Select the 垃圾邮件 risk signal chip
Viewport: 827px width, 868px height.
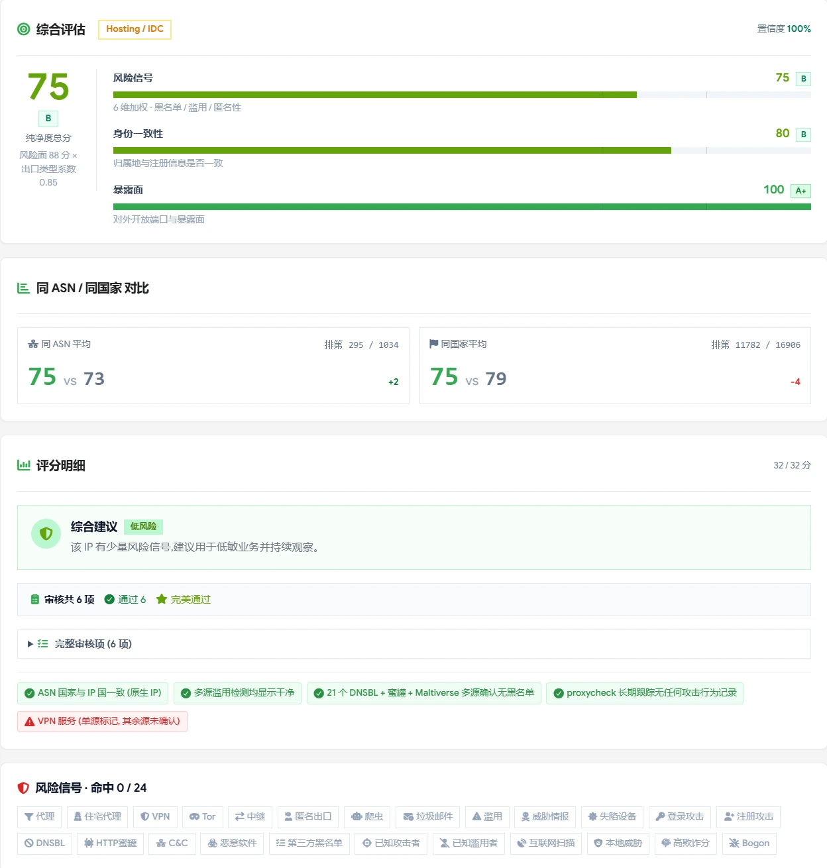pyautogui.click(x=428, y=817)
